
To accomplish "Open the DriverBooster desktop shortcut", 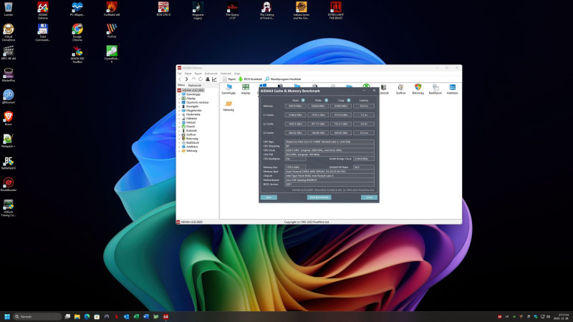I will (x=9, y=185).
